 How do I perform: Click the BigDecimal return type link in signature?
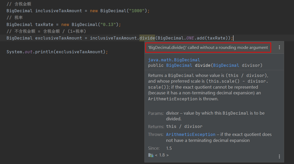[179, 65]
